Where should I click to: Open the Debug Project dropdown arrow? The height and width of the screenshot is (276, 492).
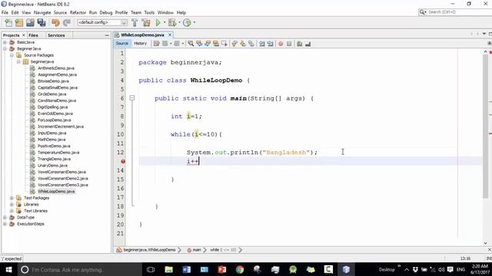(179, 22)
